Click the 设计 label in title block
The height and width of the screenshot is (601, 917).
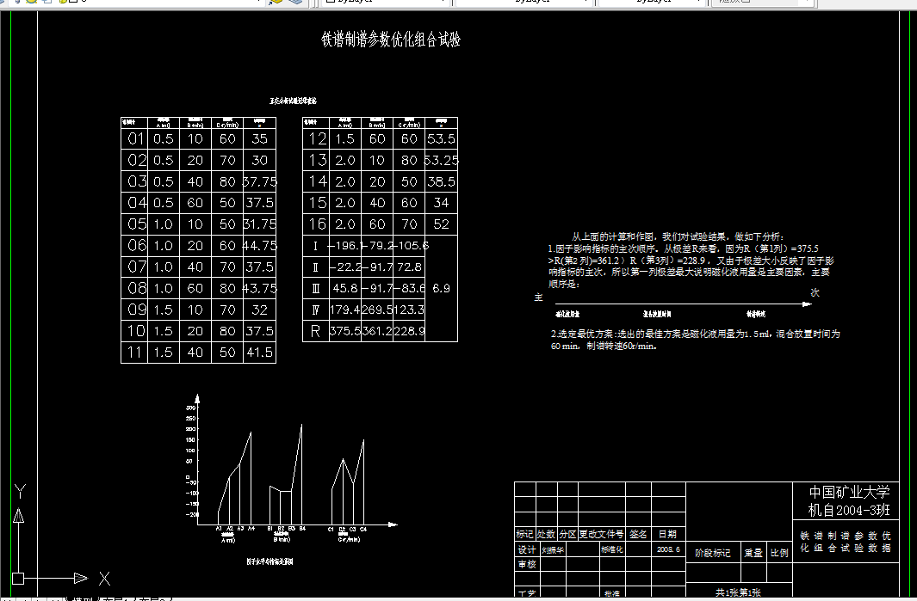click(x=527, y=549)
